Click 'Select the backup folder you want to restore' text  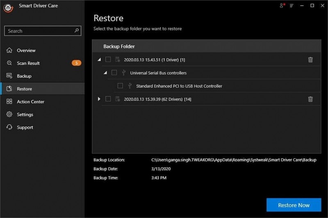137,29
